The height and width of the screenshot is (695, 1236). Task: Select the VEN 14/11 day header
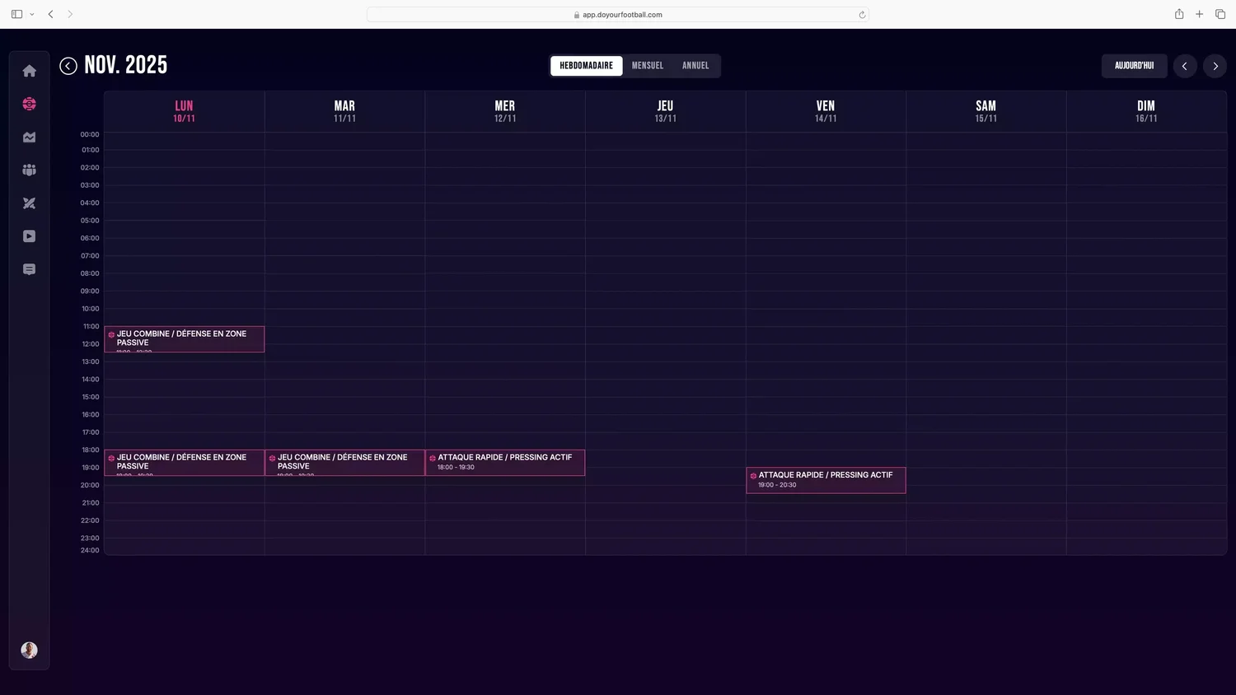(826, 111)
